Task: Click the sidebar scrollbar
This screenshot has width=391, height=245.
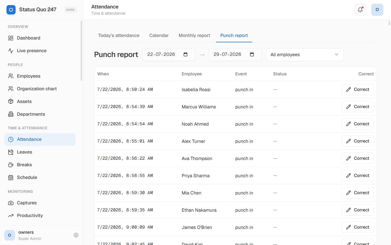Action: point(81,51)
